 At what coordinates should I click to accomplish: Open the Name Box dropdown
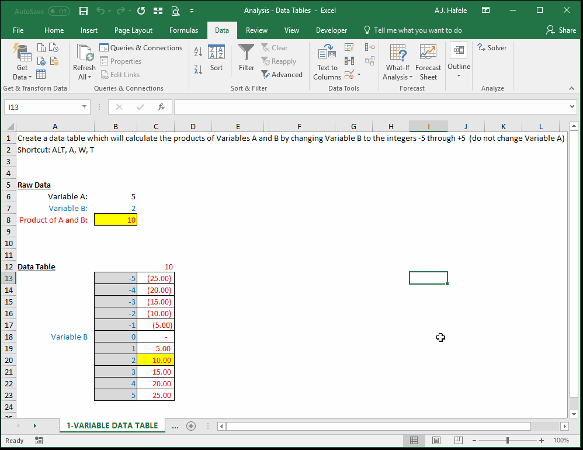(x=84, y=107)
